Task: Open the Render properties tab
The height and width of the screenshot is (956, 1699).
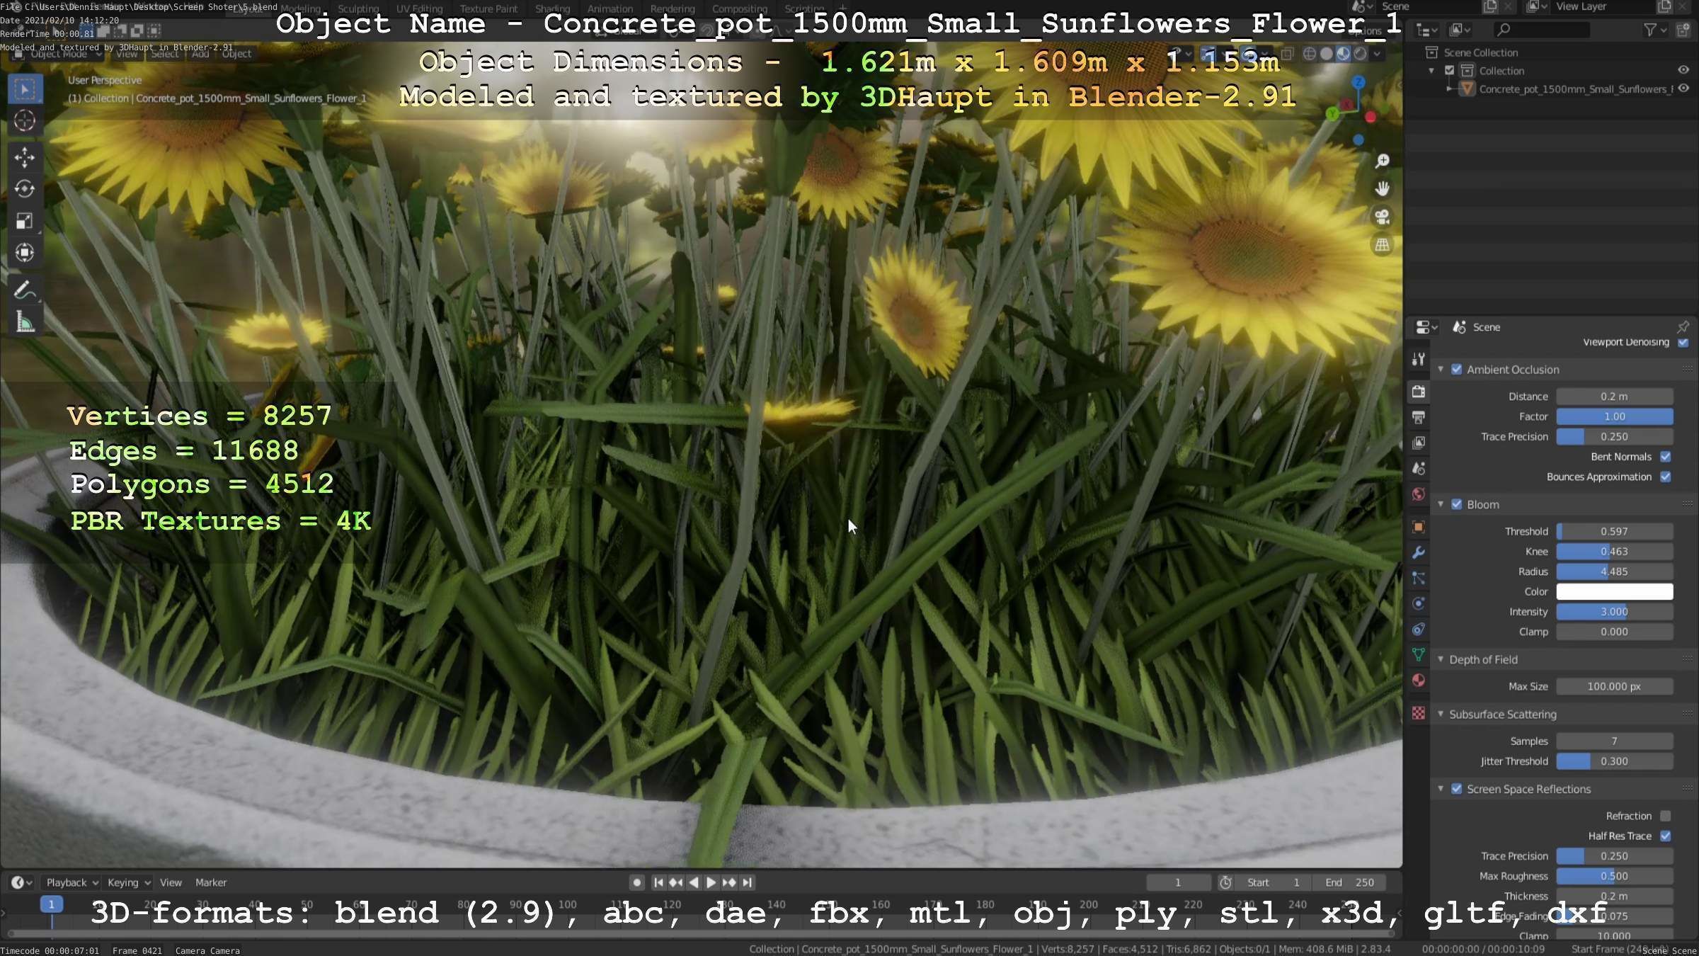Action: pyautogui.click(x=1418, y=392)
